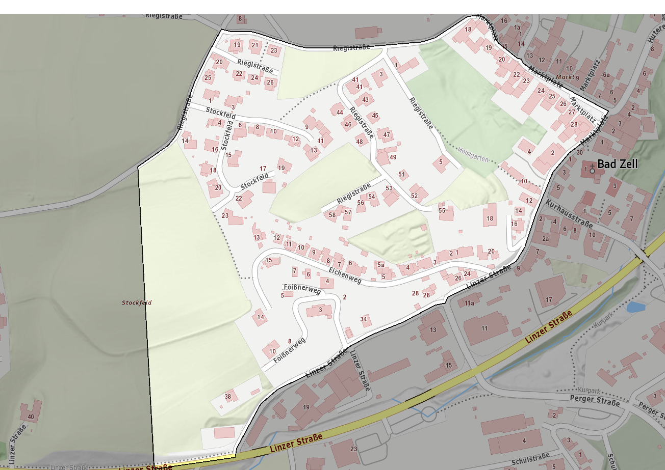Click building number 49

pos(393,157)
